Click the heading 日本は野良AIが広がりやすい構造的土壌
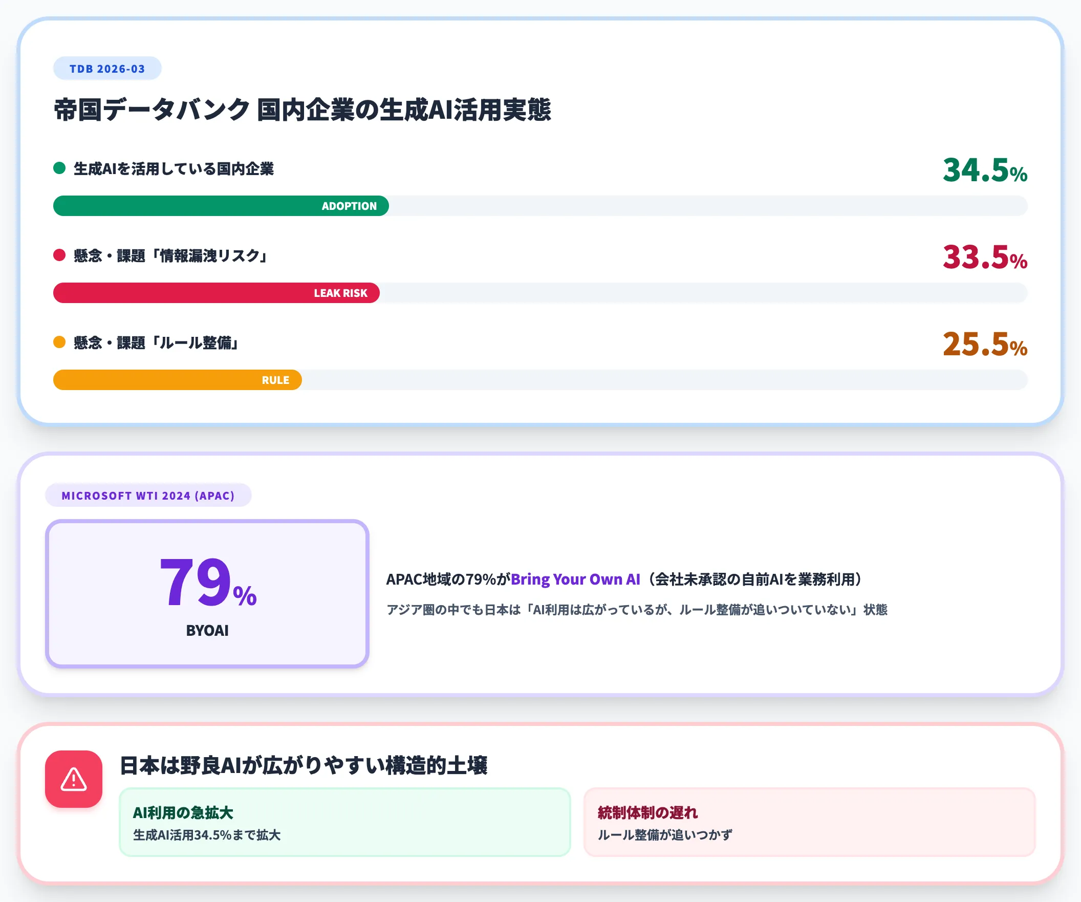The image size is (1081, 902). point(303,765)
